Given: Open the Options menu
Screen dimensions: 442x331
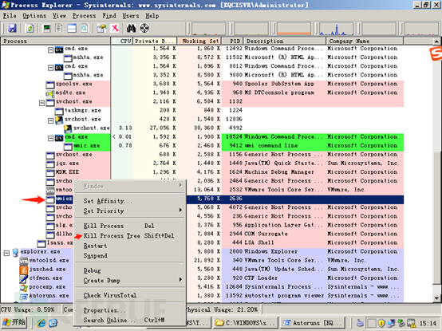Looking at the screenshot, I should [x=34, y=16].
